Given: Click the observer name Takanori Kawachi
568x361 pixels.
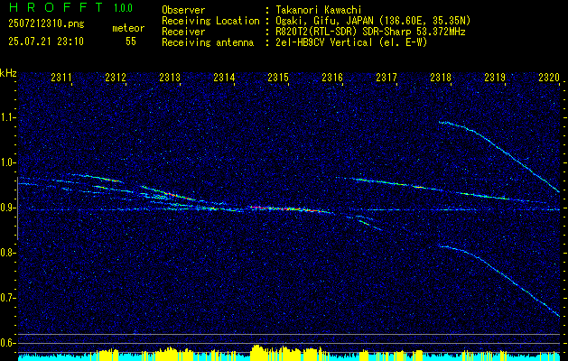Looking at the screenshot, I should [319, 10].
